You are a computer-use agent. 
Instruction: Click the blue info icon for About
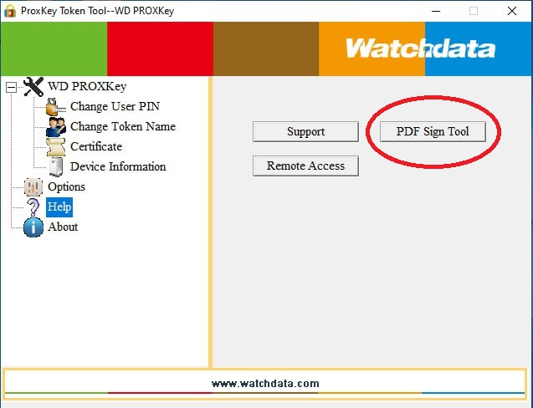(33, 227)
